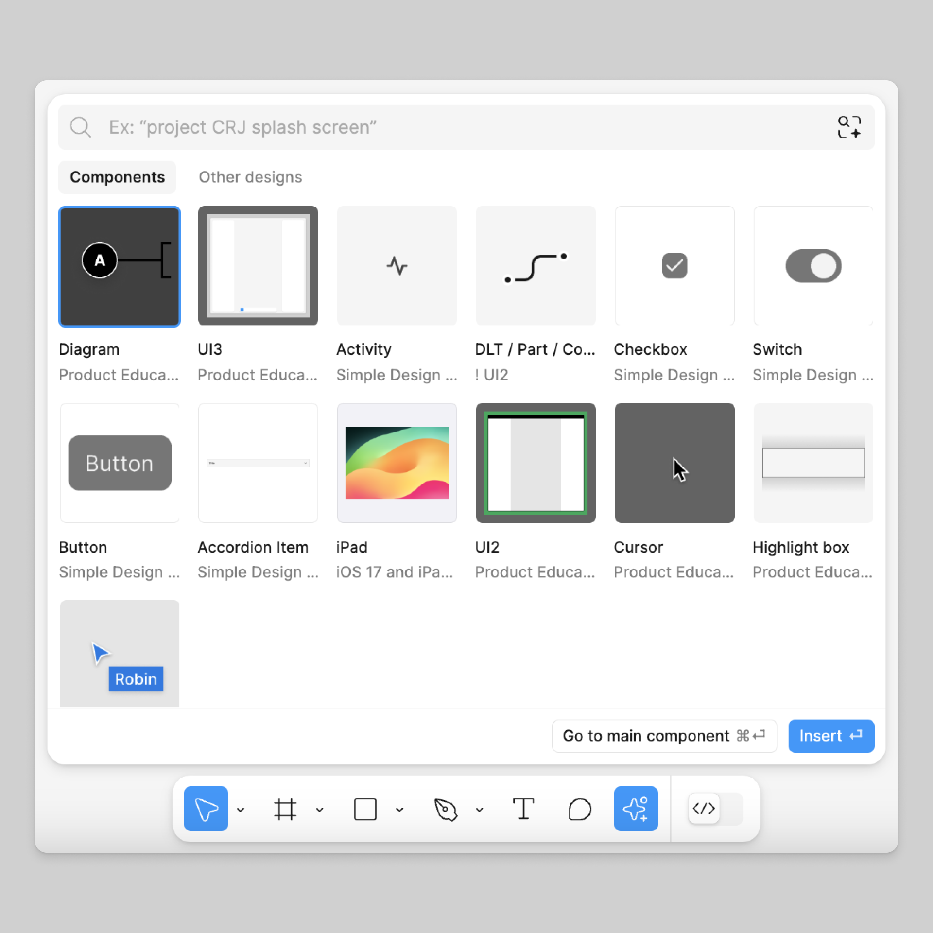Open the Actions sparkle tool
Screen dimensions: 933x933
[x=636, y=809]
